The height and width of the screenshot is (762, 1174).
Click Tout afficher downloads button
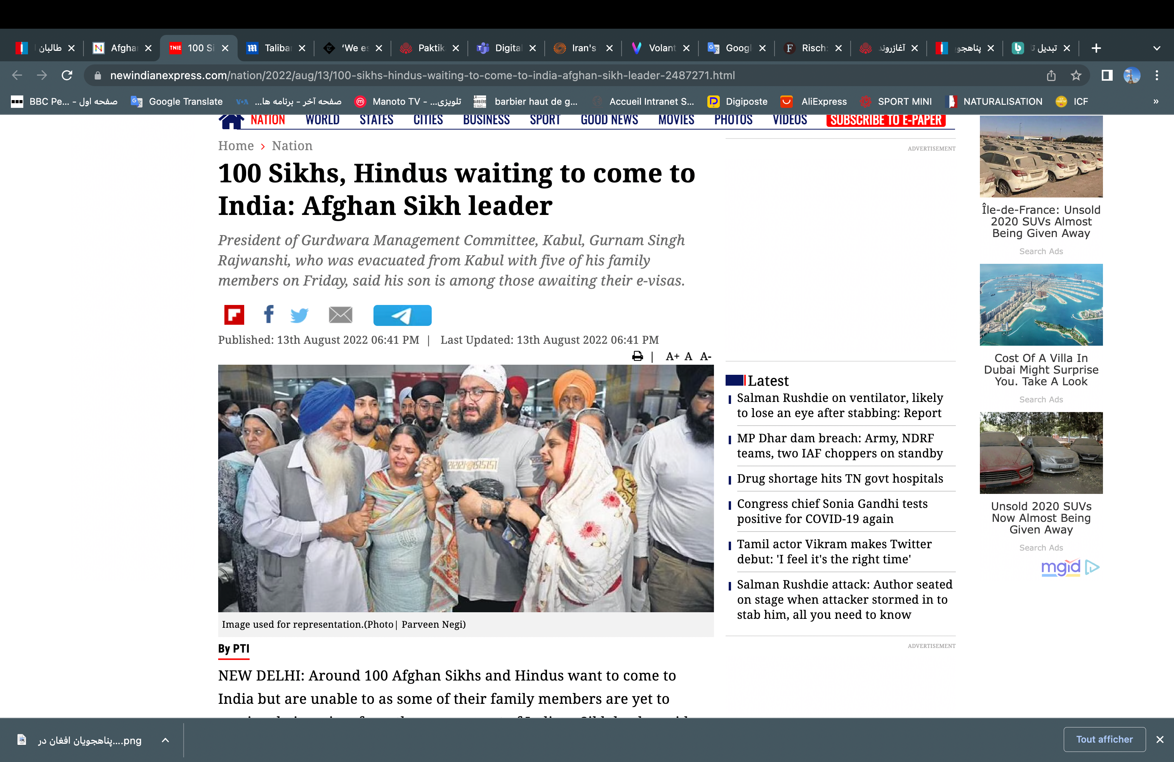click(1105, 739)
